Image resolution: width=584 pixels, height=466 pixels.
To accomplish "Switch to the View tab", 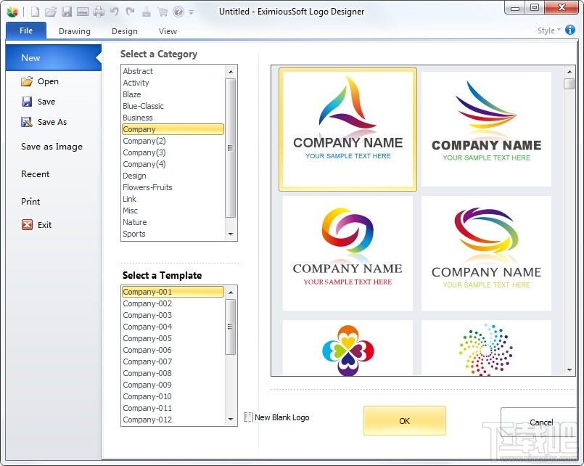I will (x=168, y=31).
